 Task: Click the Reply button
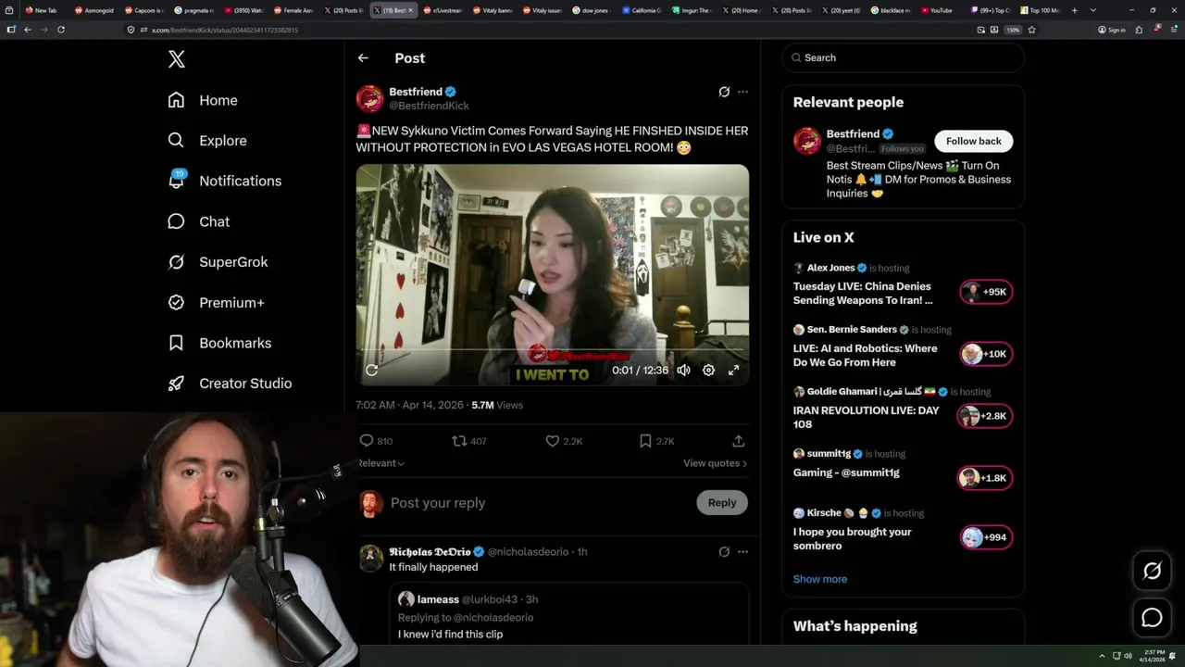coord(721,502)
